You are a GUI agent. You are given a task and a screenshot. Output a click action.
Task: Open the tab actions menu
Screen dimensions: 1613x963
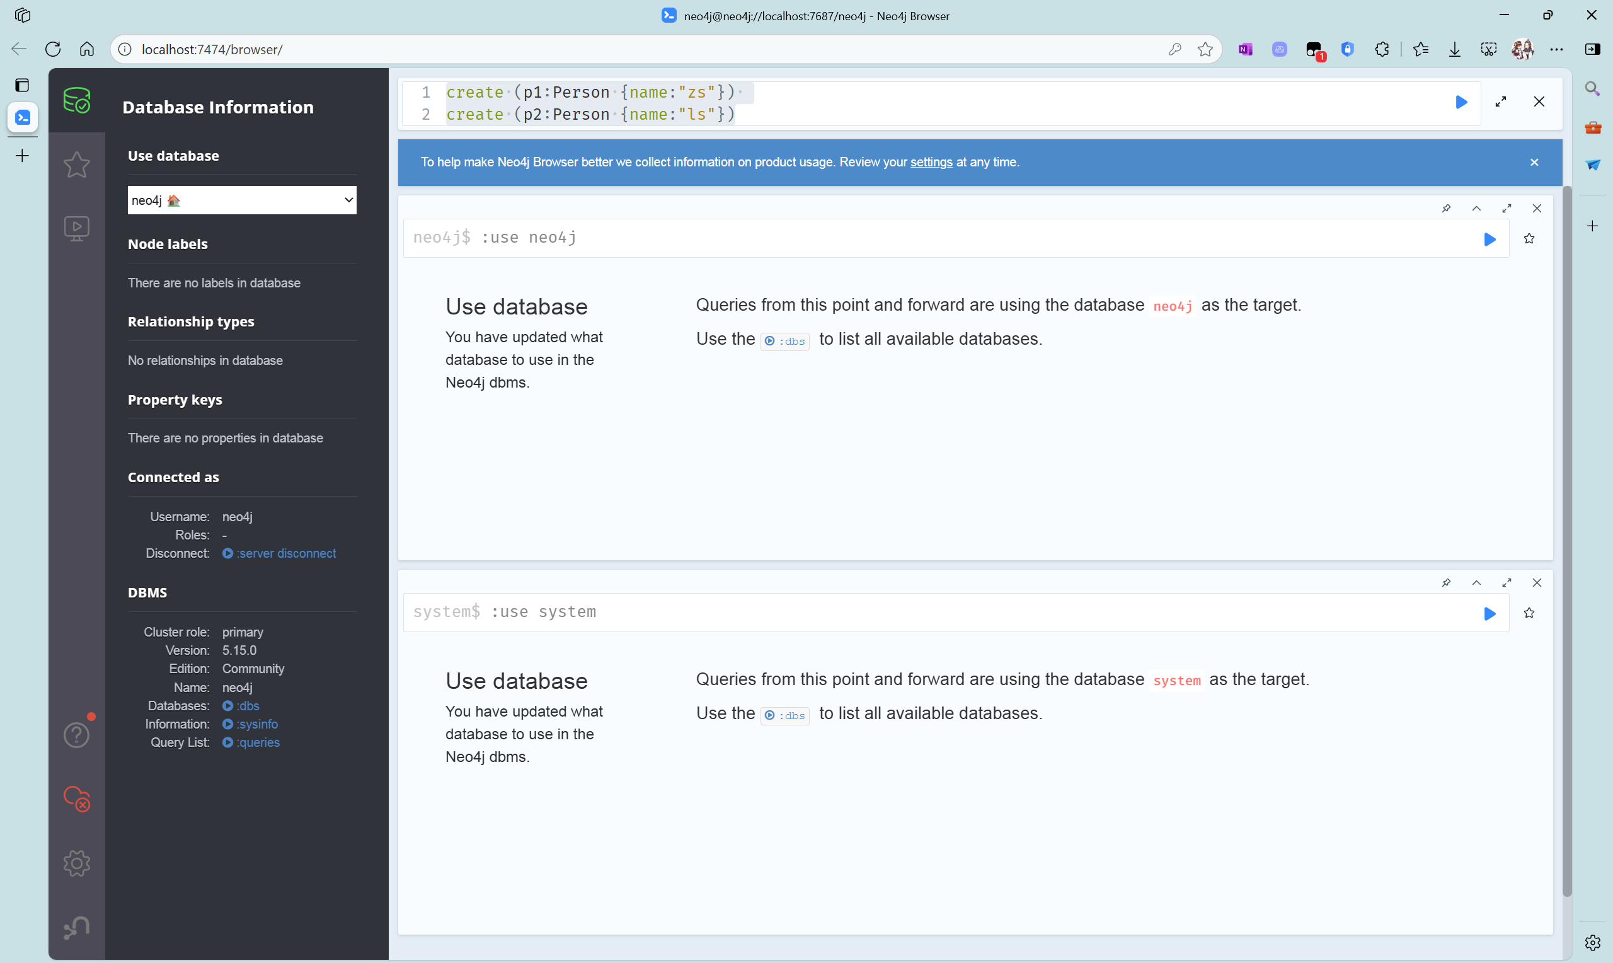(22, 85)
